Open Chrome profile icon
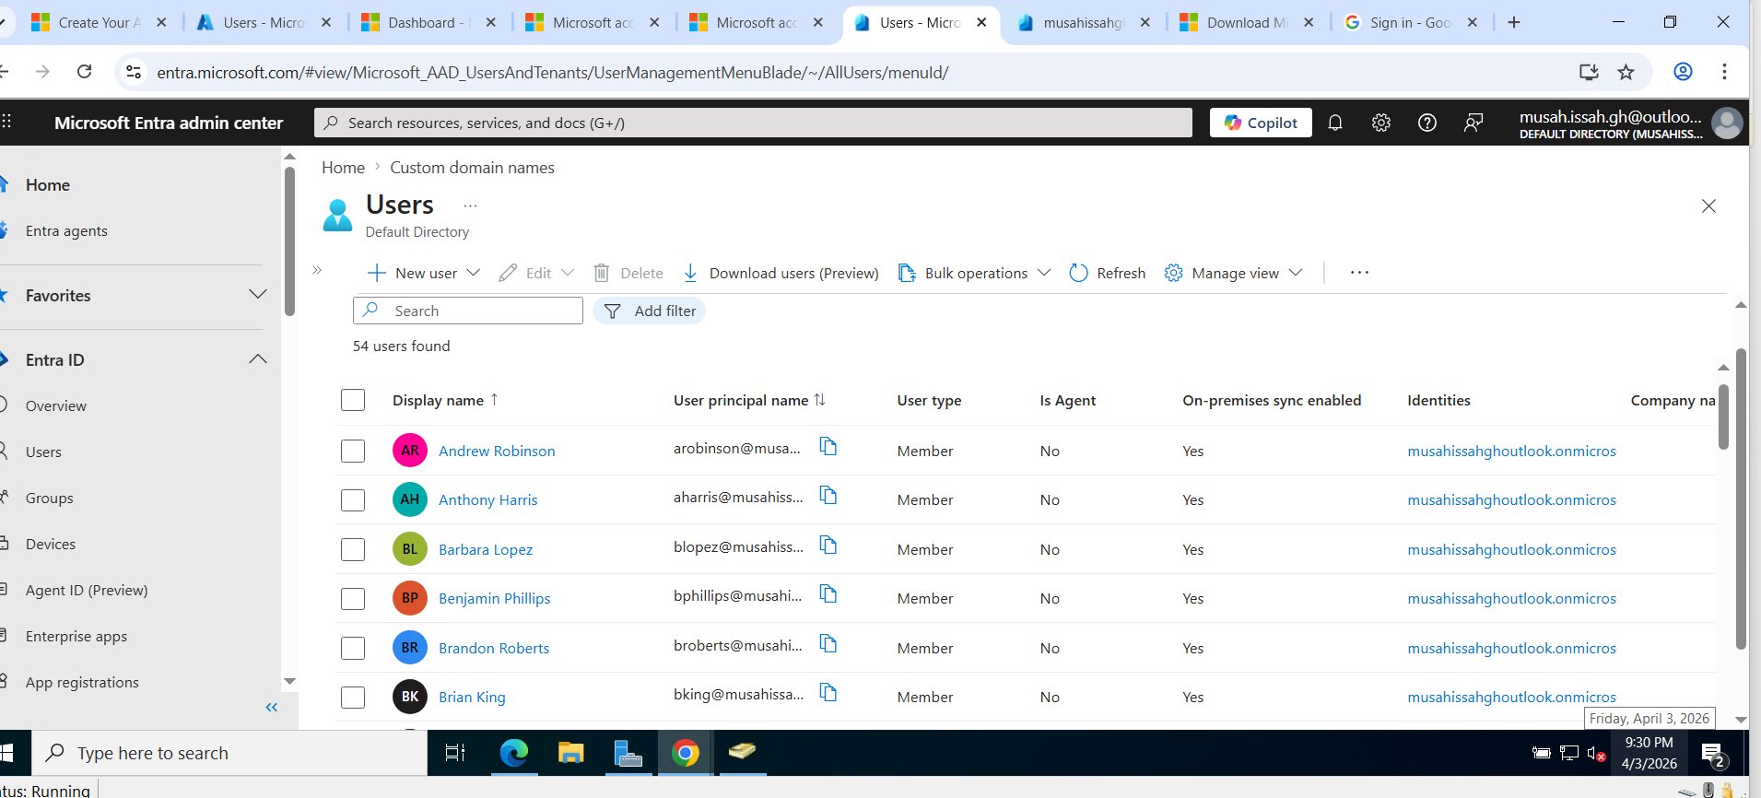 (x=1683, y=72)
